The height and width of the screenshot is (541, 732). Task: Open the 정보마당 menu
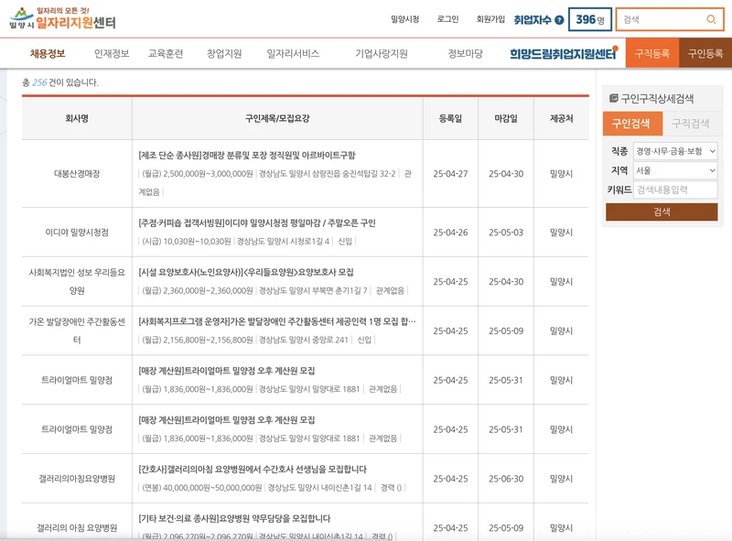click(x=465, y=54)
